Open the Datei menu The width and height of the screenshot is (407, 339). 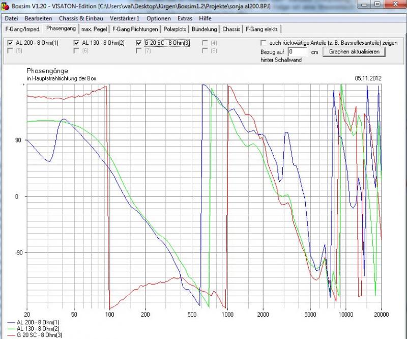click(x=11, y=18)
